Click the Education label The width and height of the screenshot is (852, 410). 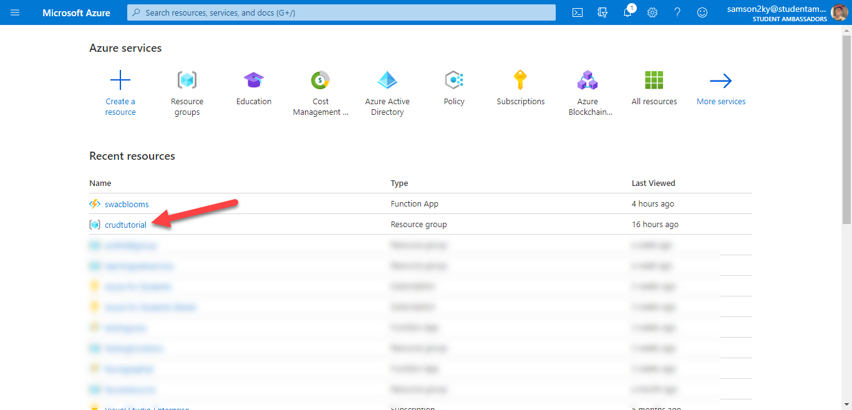click(x=254, y=102)
